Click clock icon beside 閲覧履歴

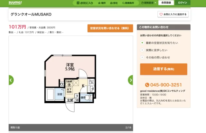click(142, 3)
